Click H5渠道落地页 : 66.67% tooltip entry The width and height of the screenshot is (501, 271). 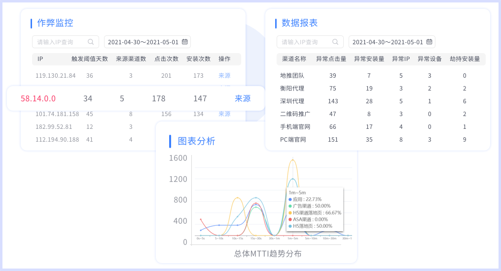pos(315,212)
